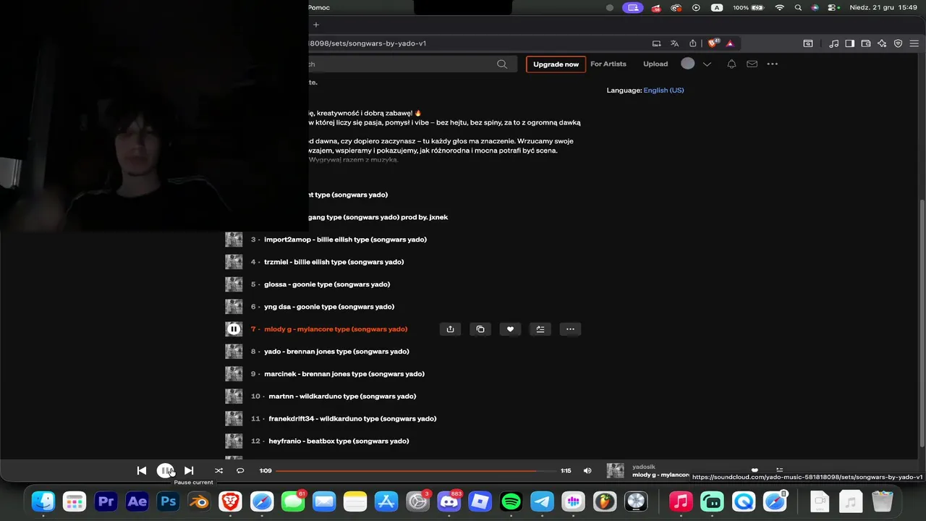Open yadosik artist link in player
This screenshot has height=521, width=926.
(644, 467)
